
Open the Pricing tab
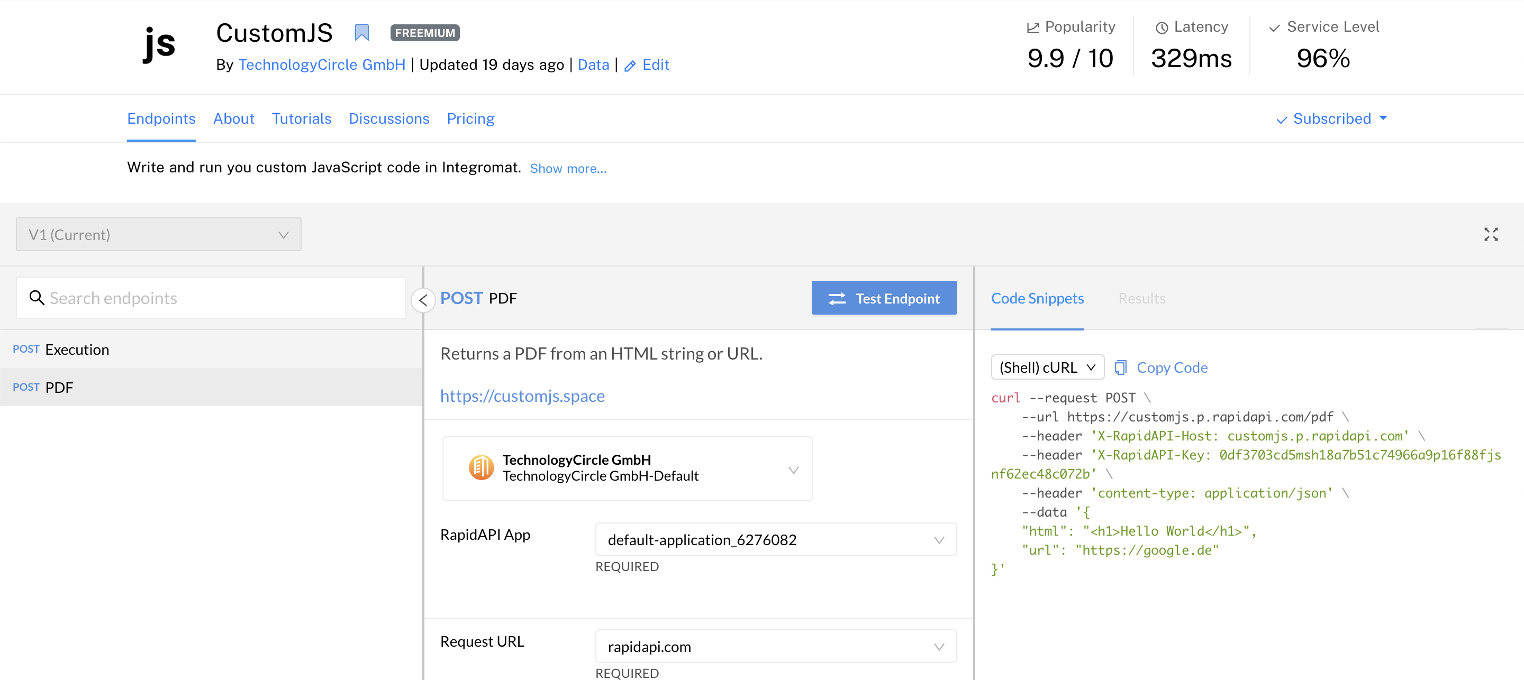tap(470, 119)
